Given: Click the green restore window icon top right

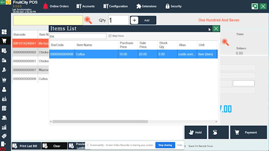Looking at the screenshot, I should pyautogui.click(x=255, y=6).
